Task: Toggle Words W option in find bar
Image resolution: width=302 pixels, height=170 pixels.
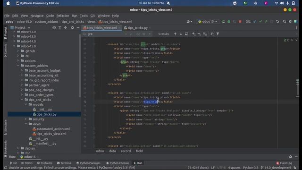Action: click(144, 34)
